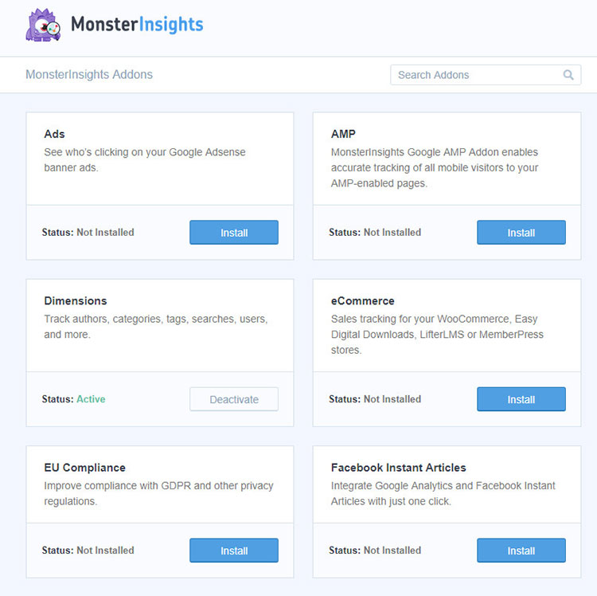
Task: Click the Not Installed status for Ads
Action: (105, 233)
